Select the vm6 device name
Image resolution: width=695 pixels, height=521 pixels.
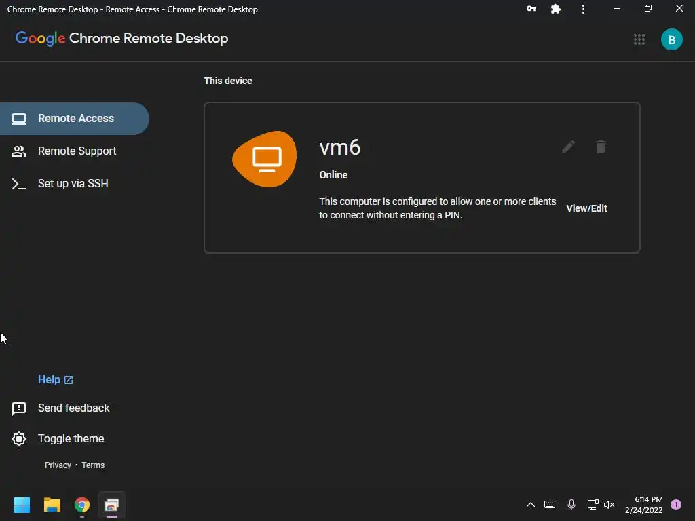340,147
